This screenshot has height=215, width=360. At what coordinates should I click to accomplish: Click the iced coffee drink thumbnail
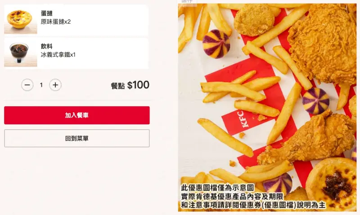point(21,53)
